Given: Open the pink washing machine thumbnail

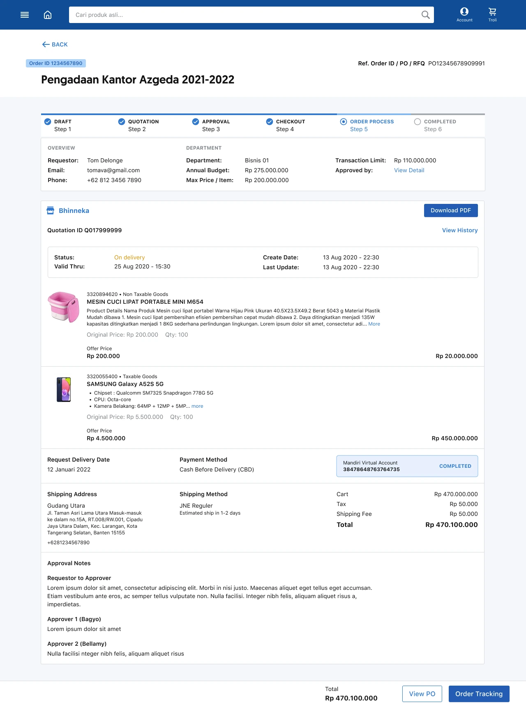Looking at the screenshot, I should (64, 307).
